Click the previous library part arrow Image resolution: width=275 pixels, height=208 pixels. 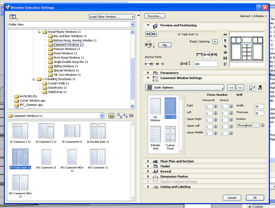click(148, 34)
